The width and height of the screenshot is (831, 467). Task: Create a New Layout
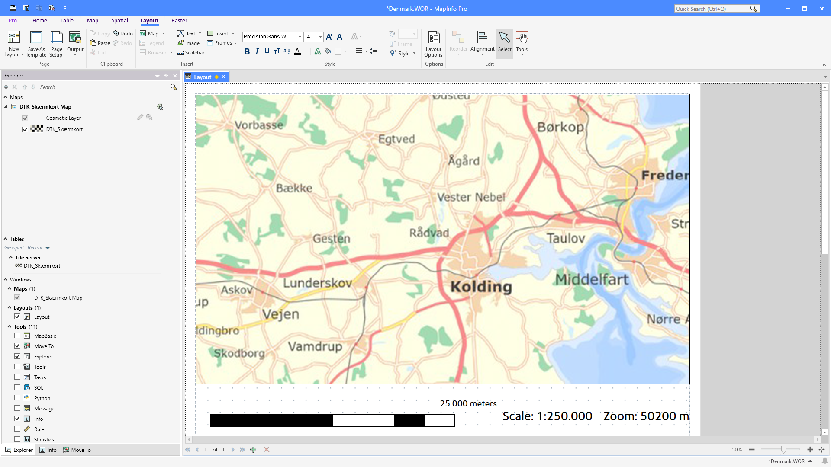[13, 43]
